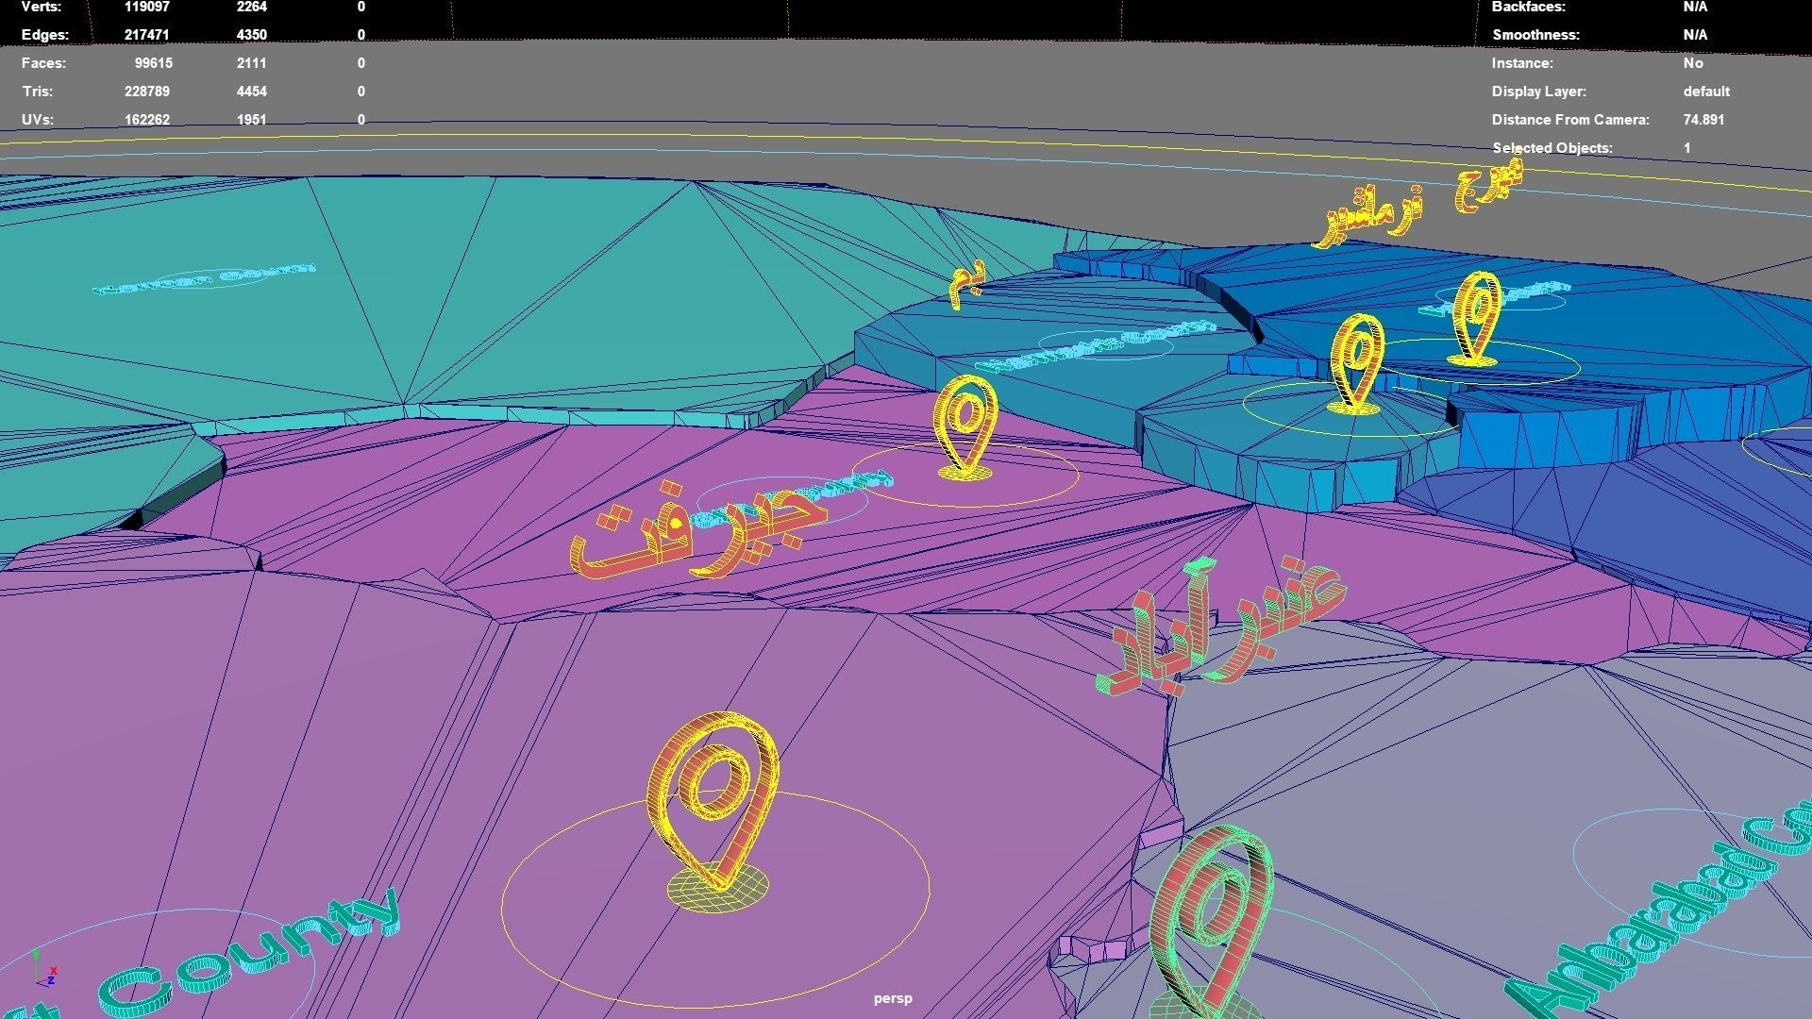Click the Display Layer default value
This screenshot has height=1019, width=1812.
pyautogui.click(x=1705, y=92)
